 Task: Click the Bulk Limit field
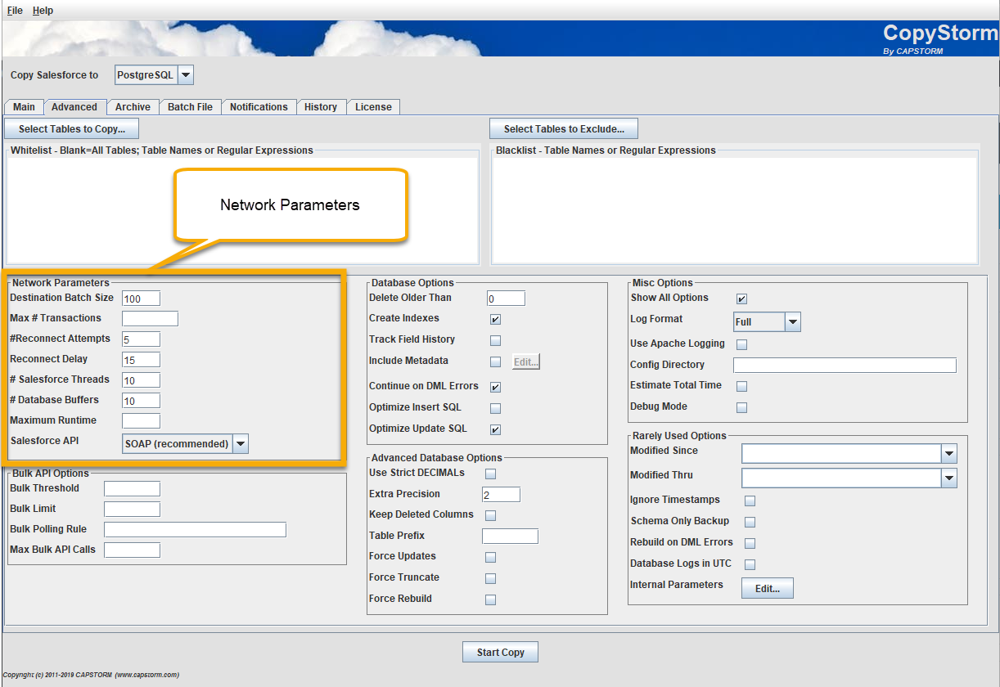click(132, 510)
